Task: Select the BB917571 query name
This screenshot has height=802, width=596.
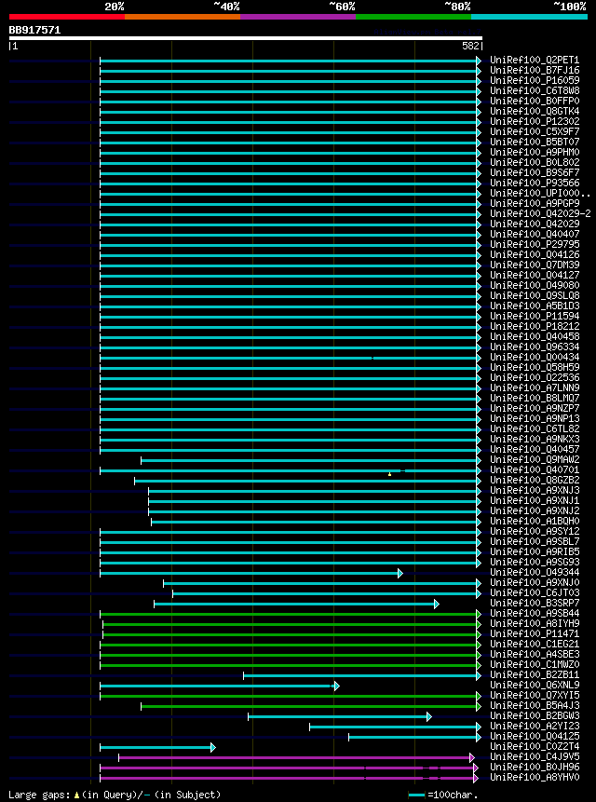Action: 34,30
